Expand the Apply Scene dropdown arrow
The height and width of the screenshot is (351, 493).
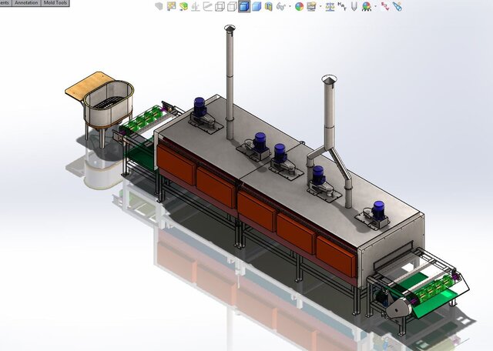click(319, 7)
